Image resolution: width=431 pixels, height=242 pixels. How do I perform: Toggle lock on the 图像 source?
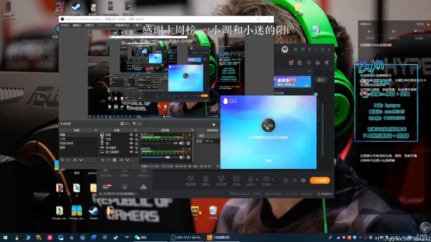136,135
